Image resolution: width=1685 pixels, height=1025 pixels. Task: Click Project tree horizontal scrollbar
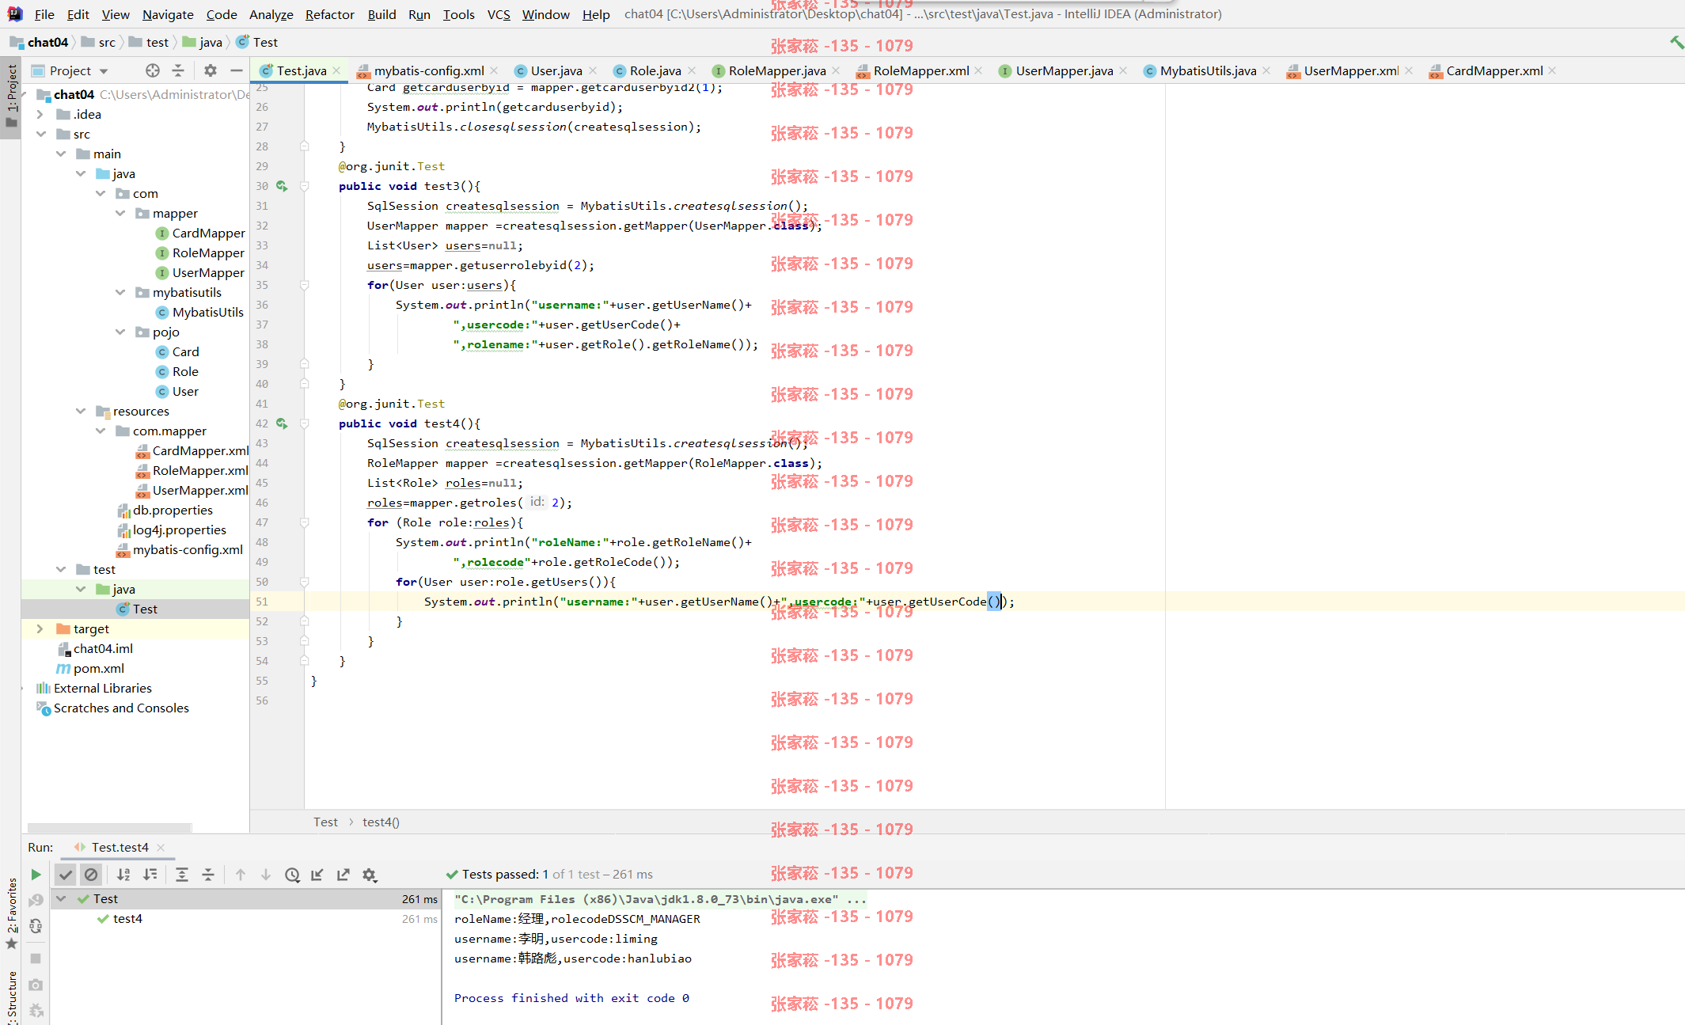click(109, 828)
